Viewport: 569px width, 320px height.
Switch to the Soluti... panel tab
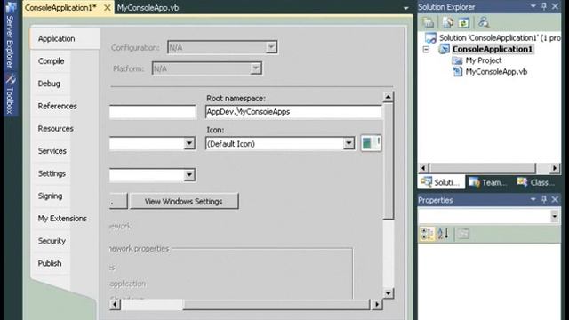click(x=441, y=182)
